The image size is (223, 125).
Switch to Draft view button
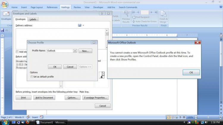[x=184, y=117]
